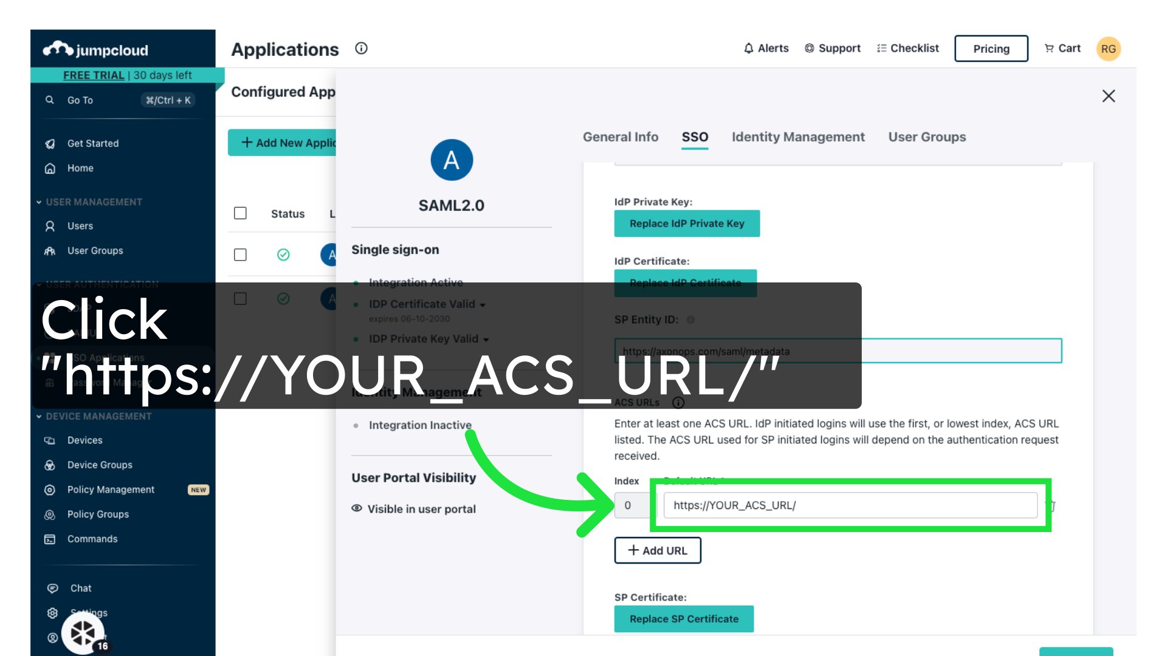Viewport: 1167px width, 656px height.
Task: Click the Add URL button
Action: tap(657, 550)
